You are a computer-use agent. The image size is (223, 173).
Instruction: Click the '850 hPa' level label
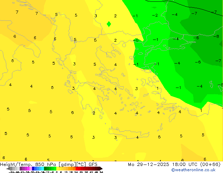(45, 165)
